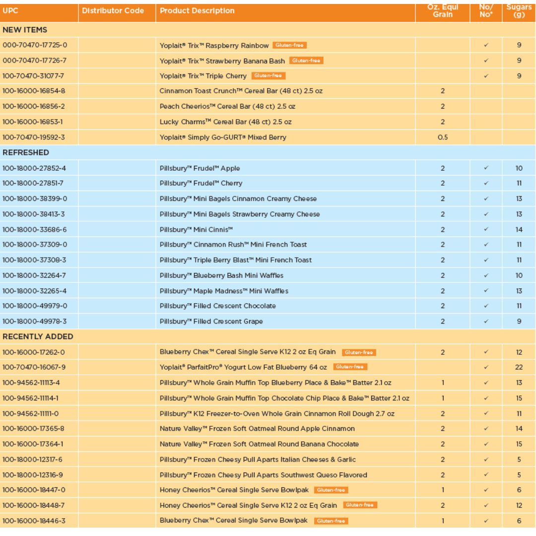Click the checkmark in the Frudel Apple row

click(486, 168)
